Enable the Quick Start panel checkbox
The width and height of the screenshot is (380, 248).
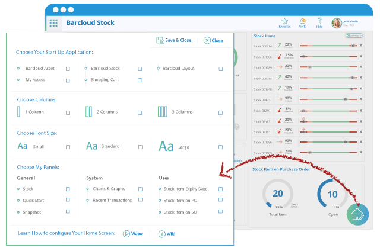click(68, 199)
